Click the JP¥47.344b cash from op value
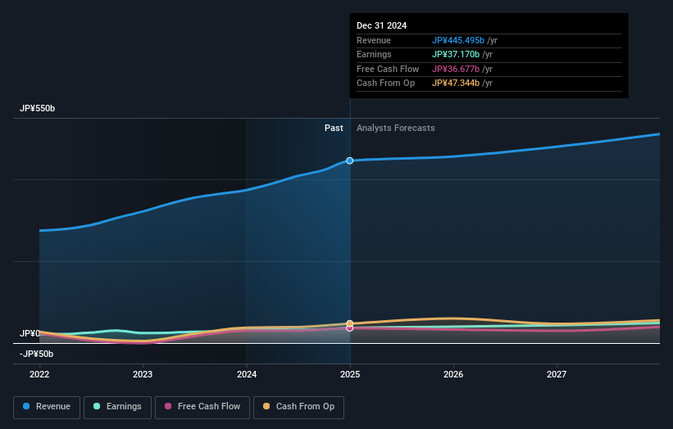Screen dimensions: 673x429 [456, 84]
